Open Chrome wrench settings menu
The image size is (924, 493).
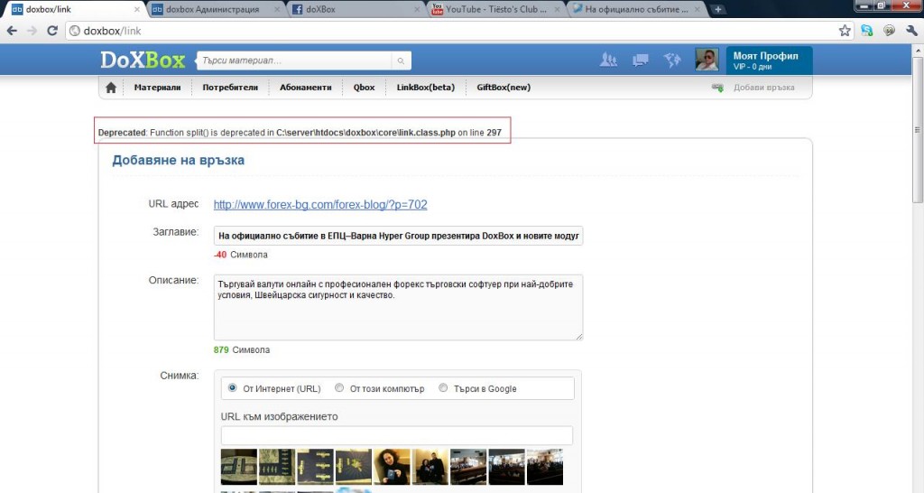(910, 30)
